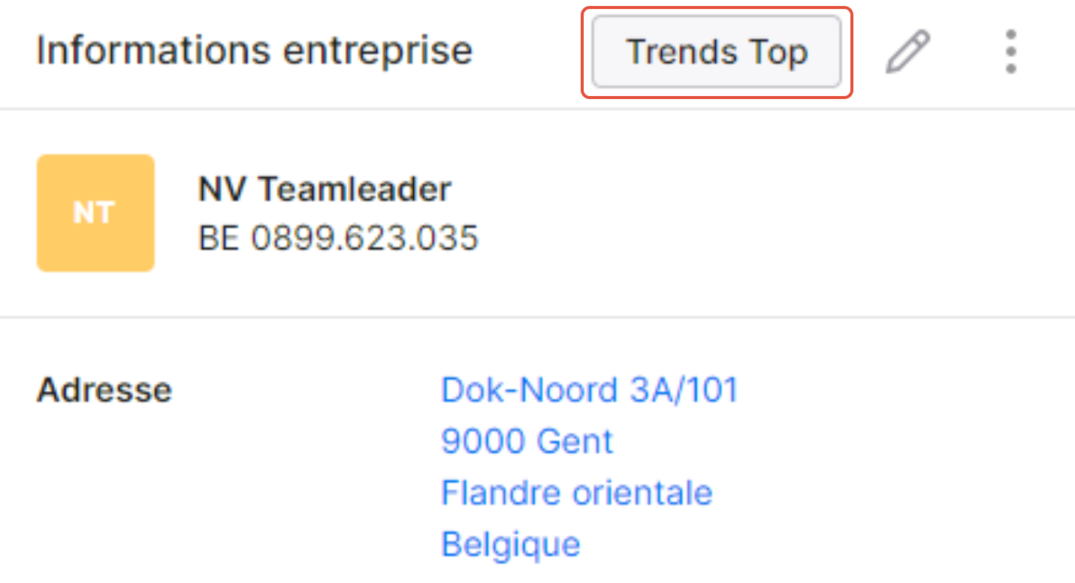Screen dimensions: 1075x583
Task: Click the word orientale in province link
Action: [642, 493]
